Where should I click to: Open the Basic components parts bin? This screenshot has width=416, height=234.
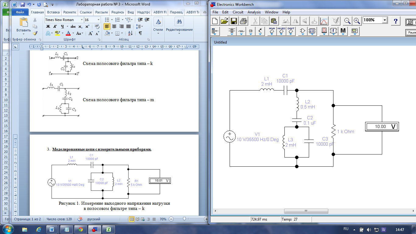coord(242,31)
